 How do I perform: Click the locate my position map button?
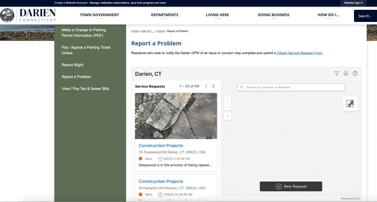coord(227,116)
